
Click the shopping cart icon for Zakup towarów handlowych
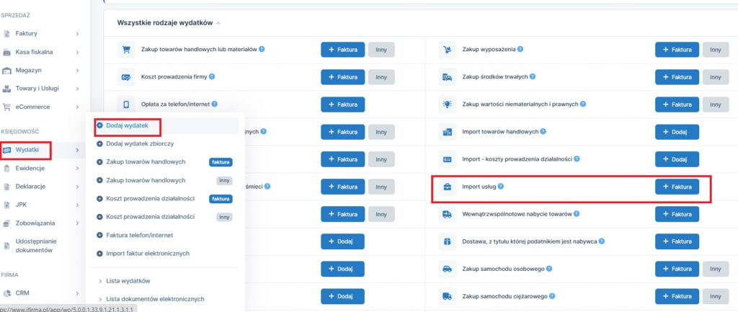coord(126,50)
